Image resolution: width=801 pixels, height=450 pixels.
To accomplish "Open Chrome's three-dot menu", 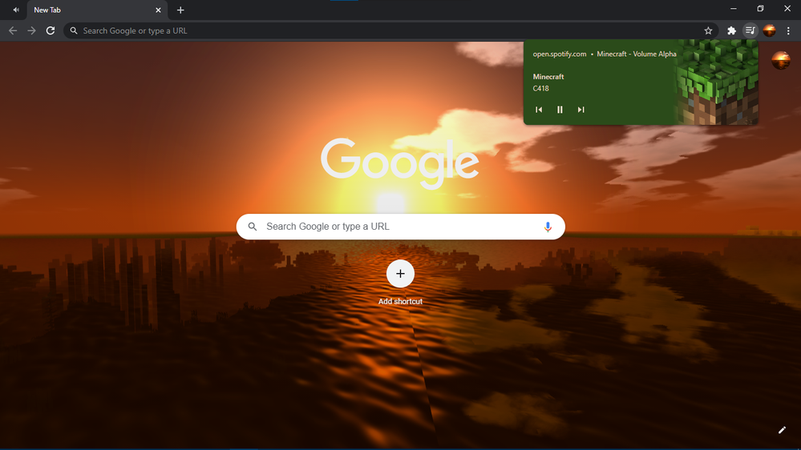I will (x=788, y=30).
